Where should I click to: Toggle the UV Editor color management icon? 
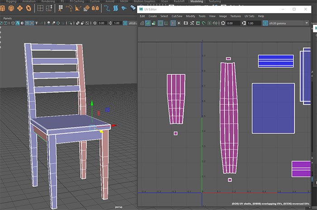pyautogui.click(x=264, y=23)
